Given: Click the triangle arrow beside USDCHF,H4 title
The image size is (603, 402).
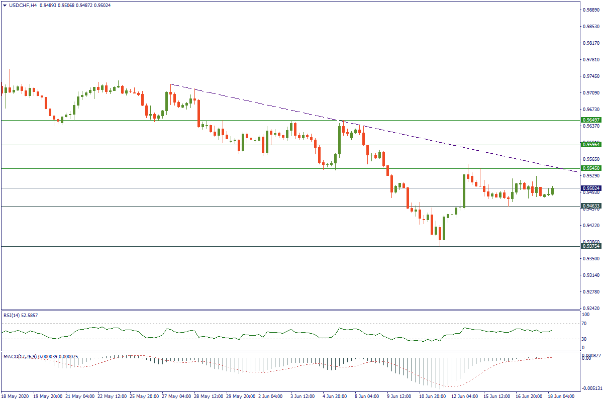Looking at the screenshot, I should tap(5, 5).
